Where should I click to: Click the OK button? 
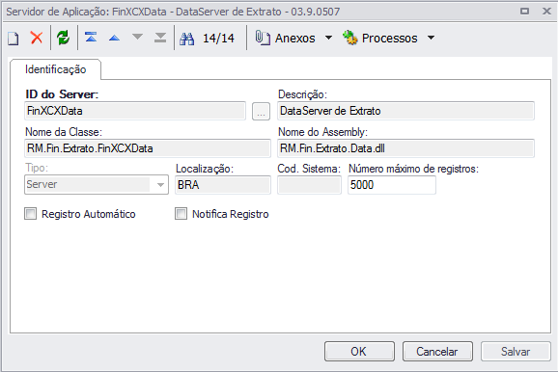[359, 352]
